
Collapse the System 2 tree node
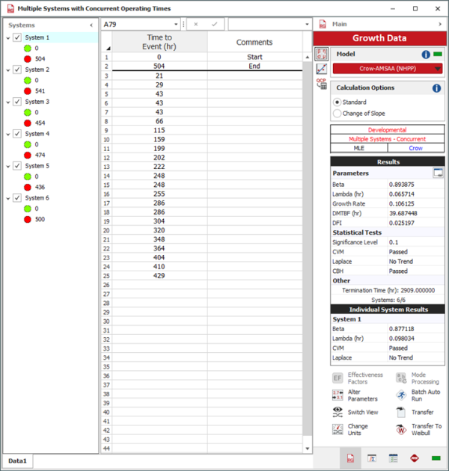(7, 70)
